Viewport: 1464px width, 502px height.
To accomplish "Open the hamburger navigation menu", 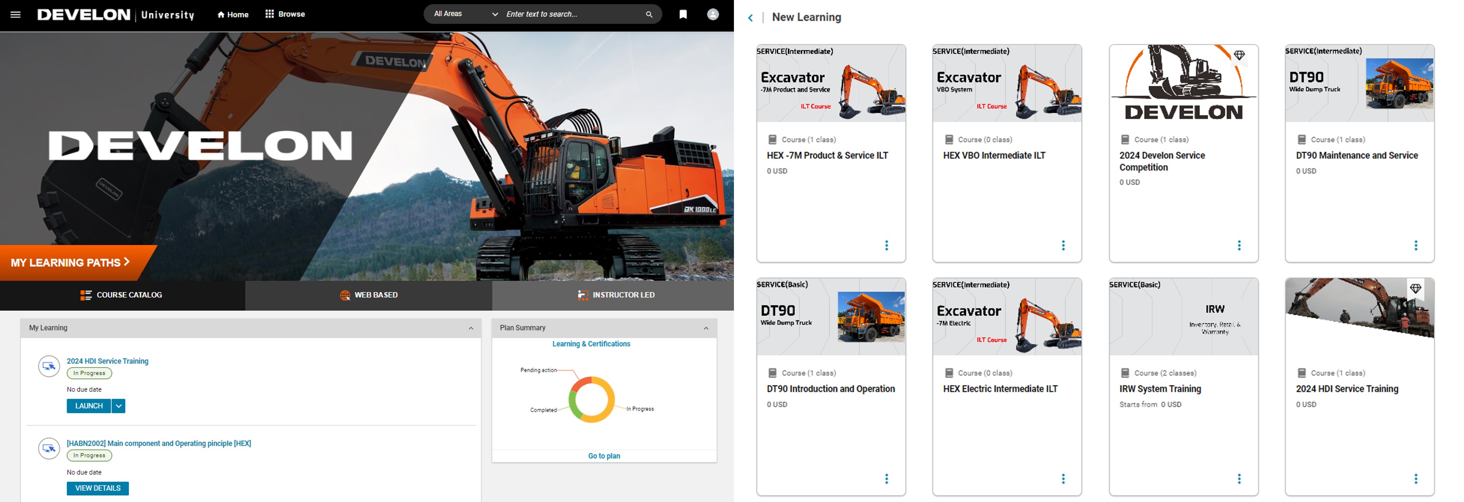I will tap(15, 15).
